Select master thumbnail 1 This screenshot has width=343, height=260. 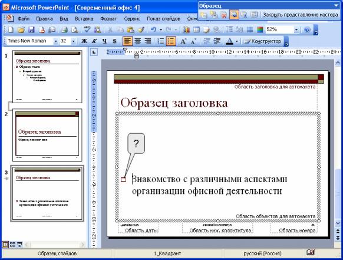47,77
